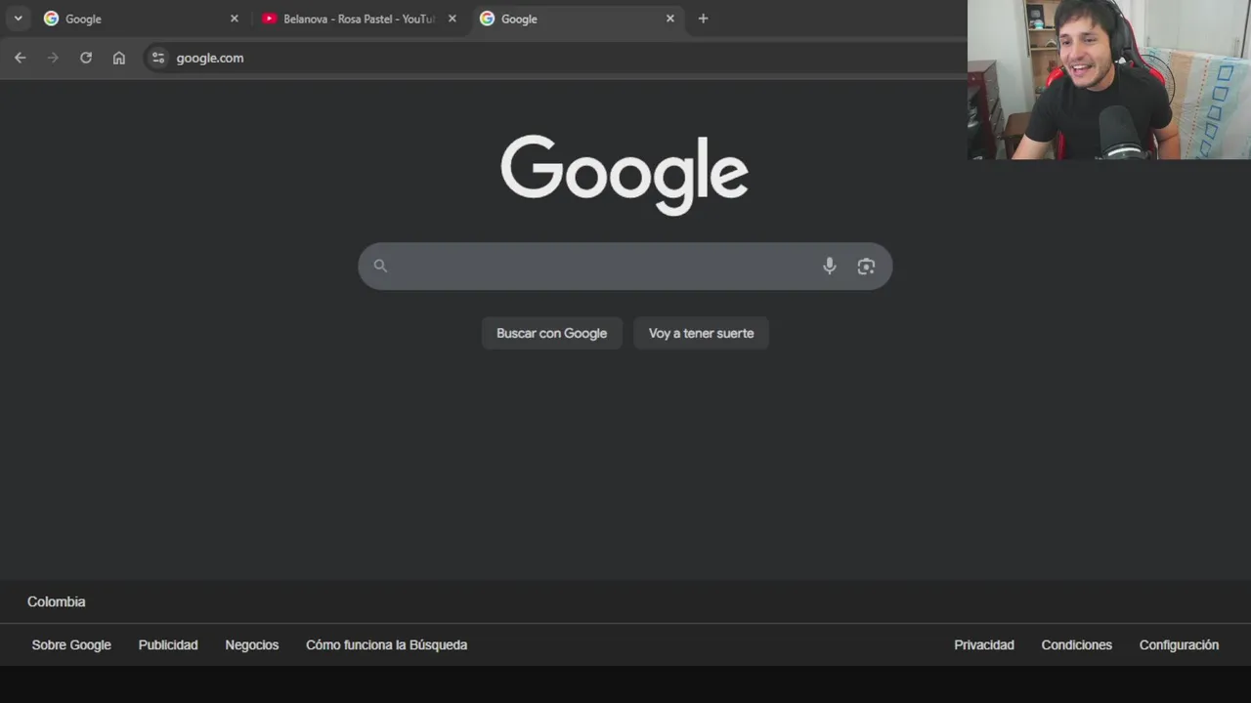View site information icon in address bar

coord(158,58)
